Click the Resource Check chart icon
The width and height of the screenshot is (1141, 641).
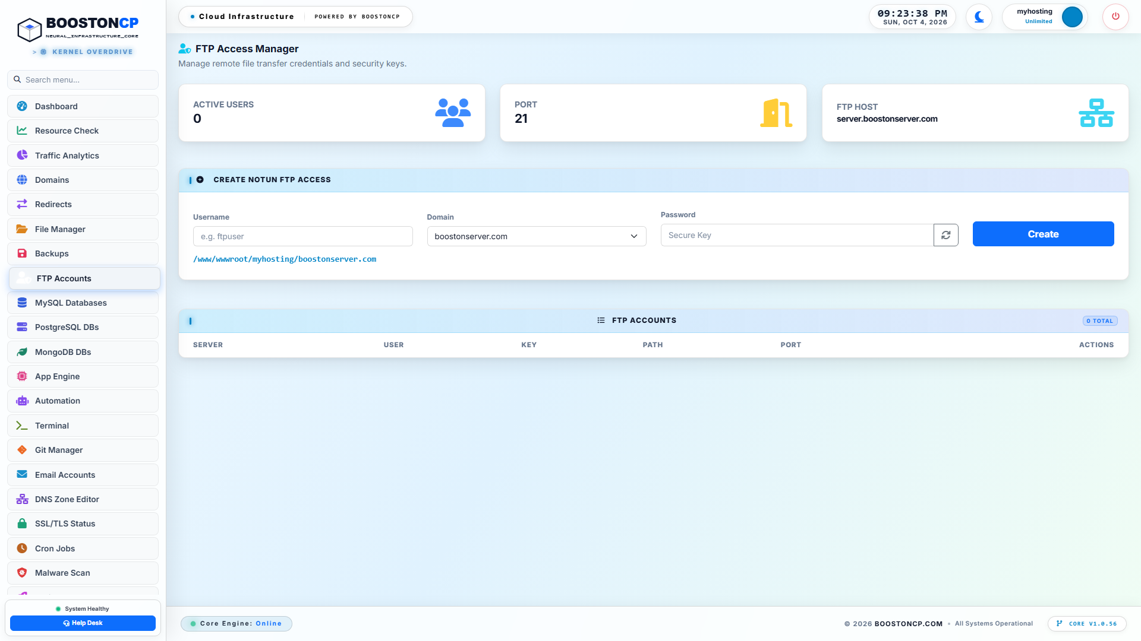click(22, 131)
